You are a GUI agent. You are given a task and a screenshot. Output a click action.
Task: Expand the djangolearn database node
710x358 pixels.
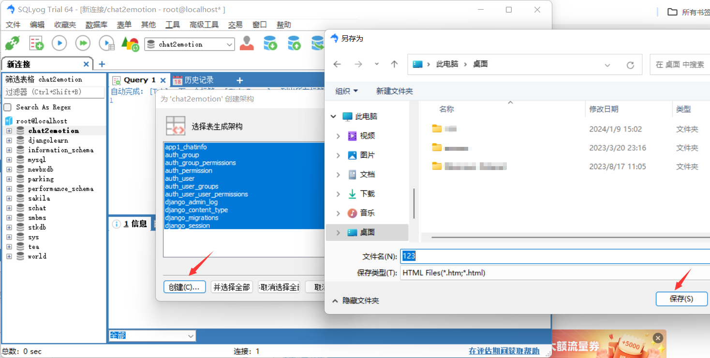click(x=9, y=141)
